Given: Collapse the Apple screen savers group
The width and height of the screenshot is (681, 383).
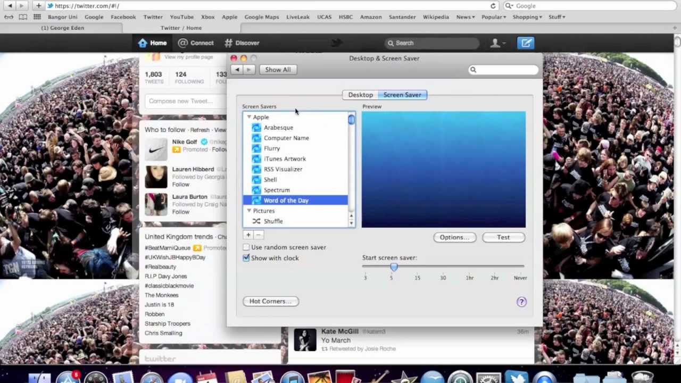Looking at the screenshot, I should pos(248,117).
